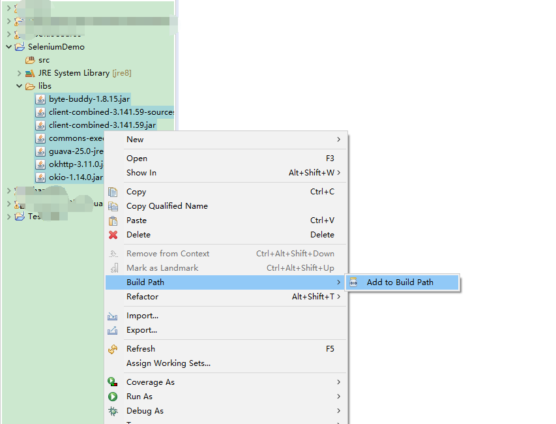Collapse the SeleniumDemo project node

pyautogui.click(x=9, y=47)
